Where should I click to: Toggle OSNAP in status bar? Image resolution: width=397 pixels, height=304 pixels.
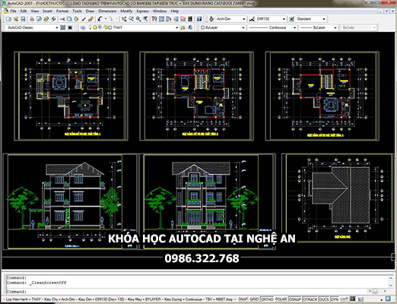[295, 299]
